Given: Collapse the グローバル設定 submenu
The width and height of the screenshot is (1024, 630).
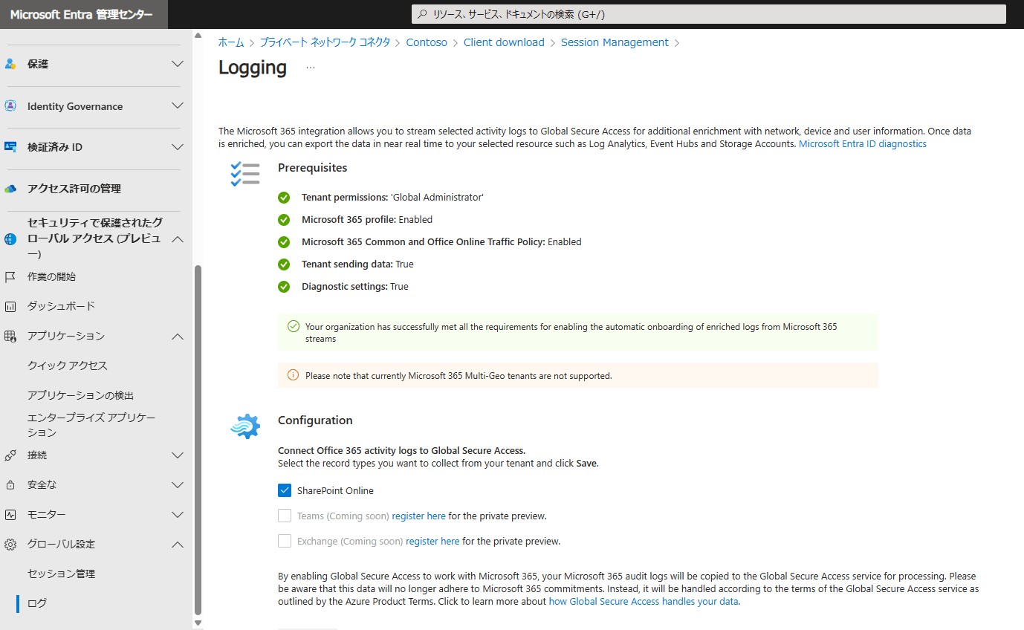Looking at the screenshot, I should pos(178,544).
